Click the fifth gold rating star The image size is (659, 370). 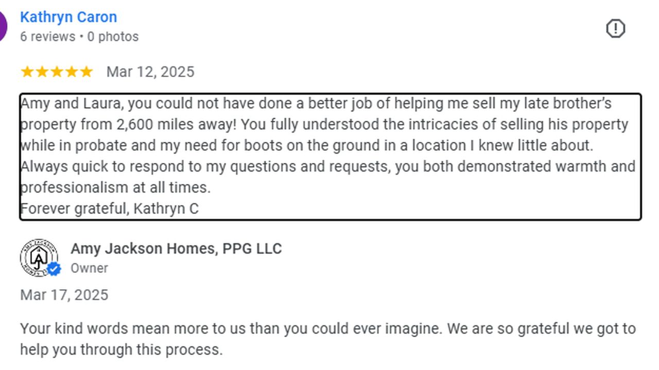pyautogui.click(x=86, y=72)
